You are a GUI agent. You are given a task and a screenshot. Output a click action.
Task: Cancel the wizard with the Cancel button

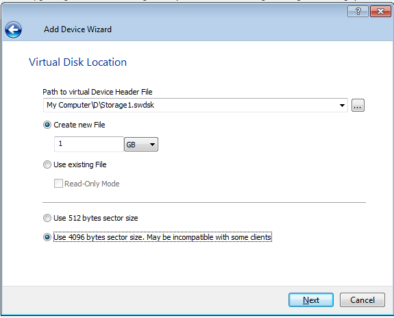(362, 300)
